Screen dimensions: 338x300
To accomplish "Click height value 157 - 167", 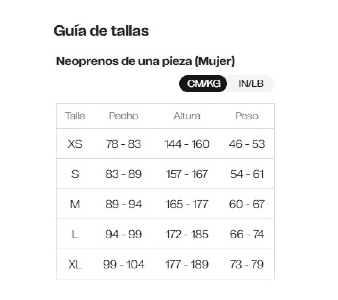I will (187, 174).
